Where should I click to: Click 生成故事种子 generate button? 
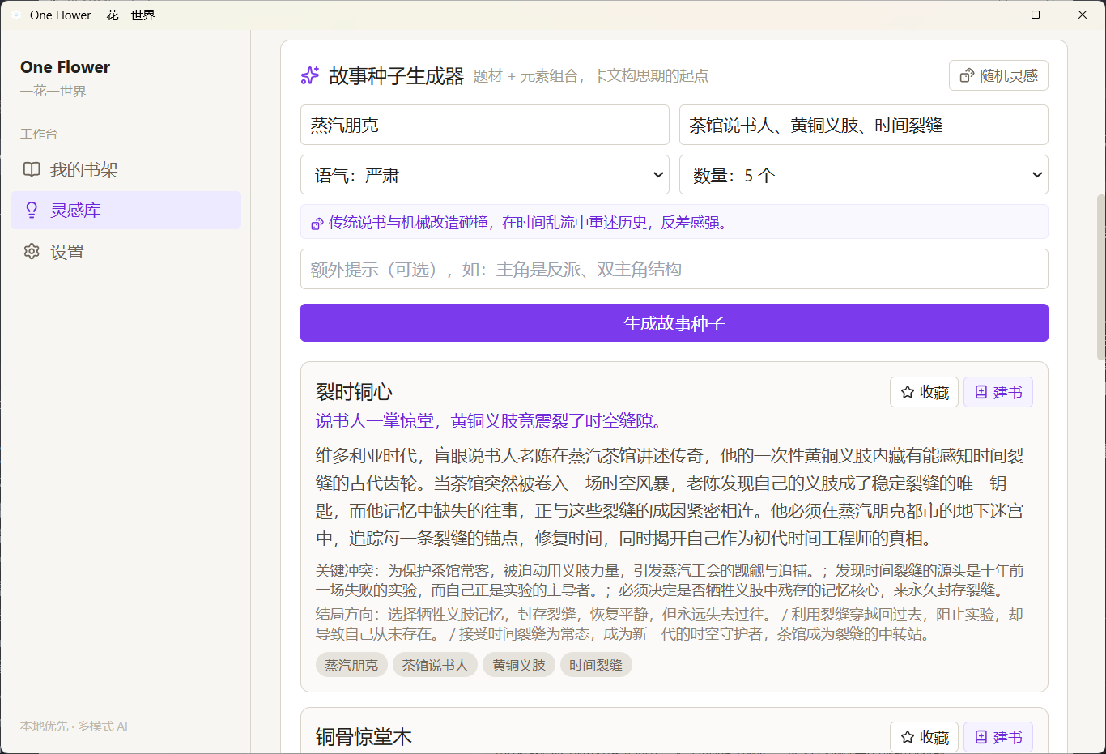674,323
